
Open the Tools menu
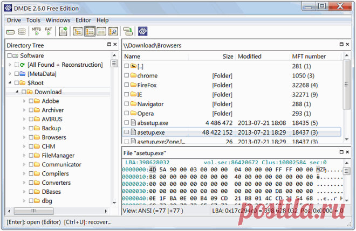tap(33, 20)
